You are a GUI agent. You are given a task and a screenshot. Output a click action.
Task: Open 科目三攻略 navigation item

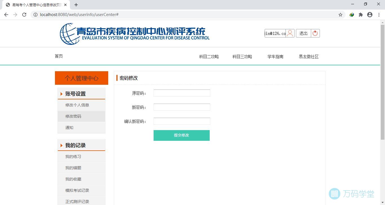click(242, 57)
